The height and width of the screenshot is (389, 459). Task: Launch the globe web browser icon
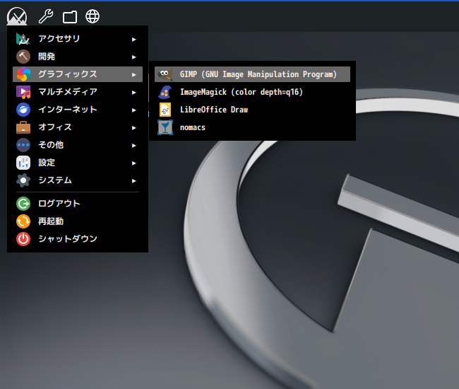pos(93,16)
